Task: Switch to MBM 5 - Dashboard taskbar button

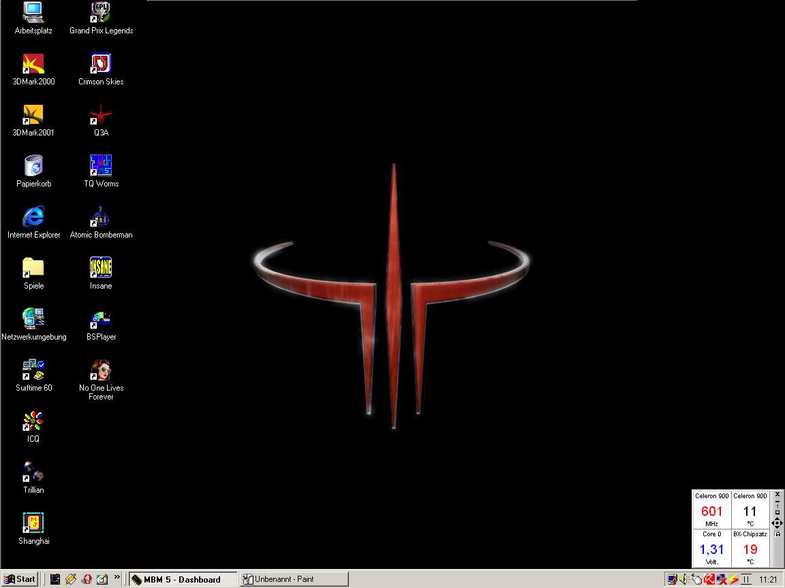Action: point(183,579)
